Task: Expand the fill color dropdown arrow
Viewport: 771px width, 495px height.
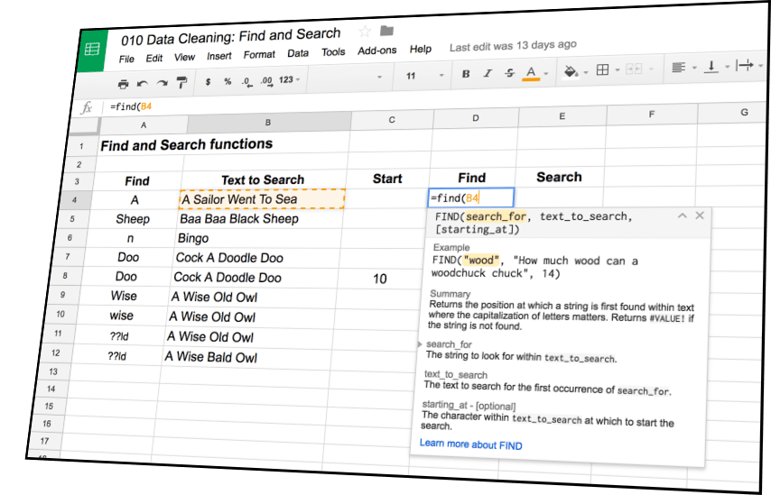Action: click(x=586, y=72)
